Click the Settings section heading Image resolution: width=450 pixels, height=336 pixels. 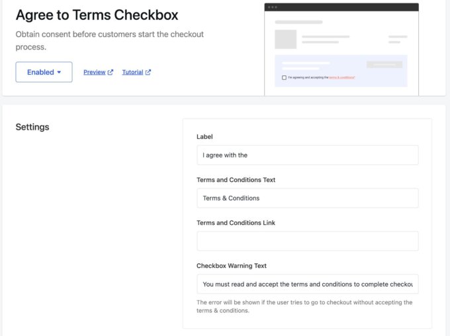(32, 127)
